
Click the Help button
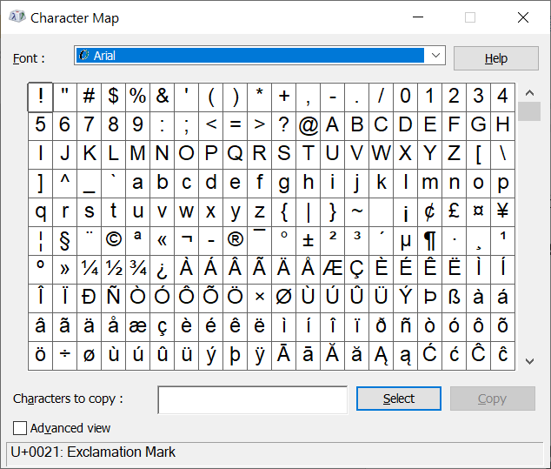pos(496,58)
